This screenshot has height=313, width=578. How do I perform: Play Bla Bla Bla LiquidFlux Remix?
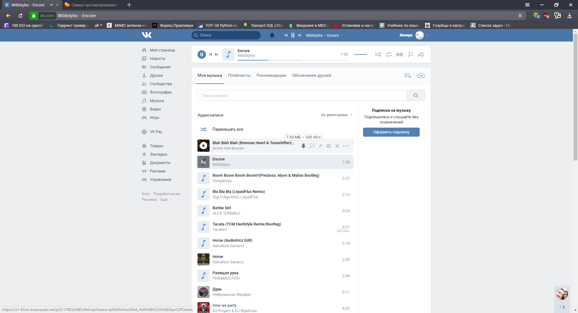click(204, 194)
